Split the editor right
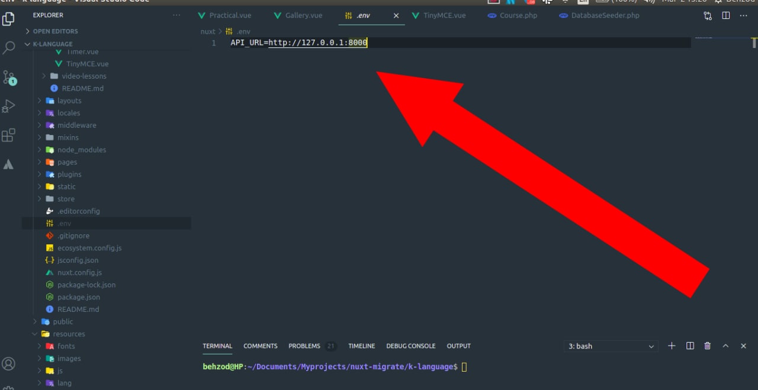Image resolution: width=758 pixels, height=390 pixels. pos(726,16)
